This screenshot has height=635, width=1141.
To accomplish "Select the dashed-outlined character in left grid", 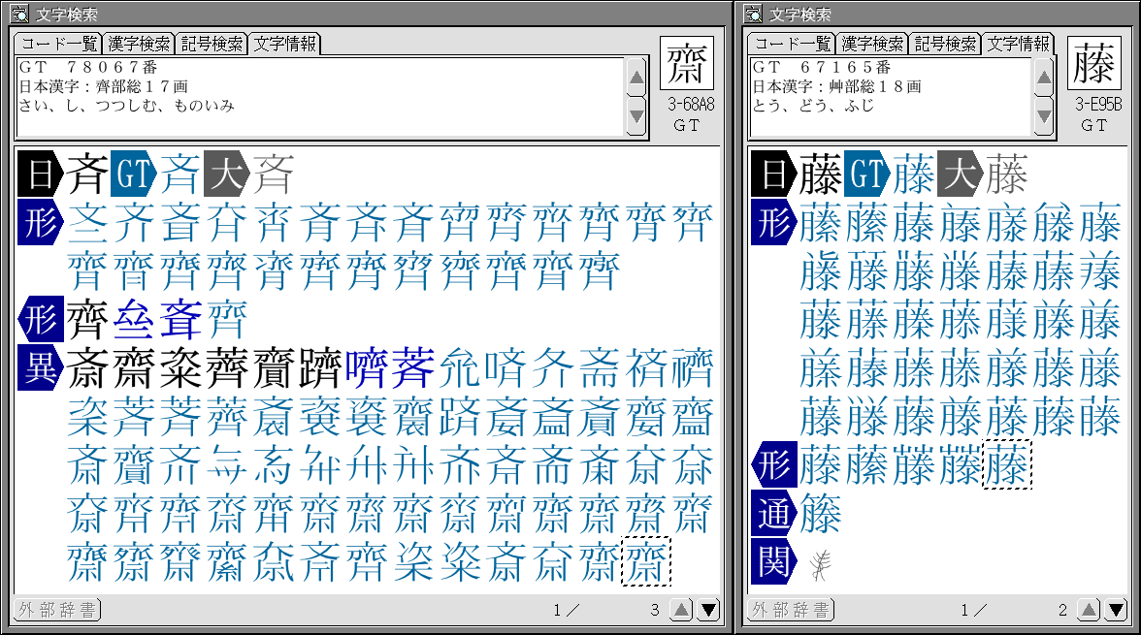I will tap(646, 561).
